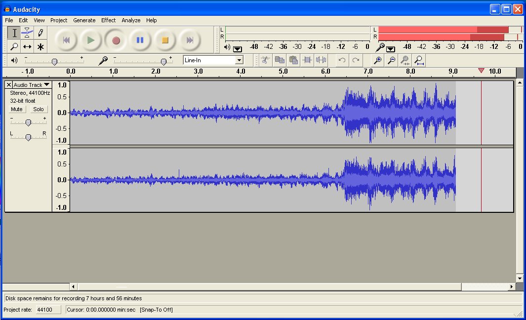Mute the Audio Track
Image resolution: width=526 pixels, height=320 pixels.
(16, 109)
